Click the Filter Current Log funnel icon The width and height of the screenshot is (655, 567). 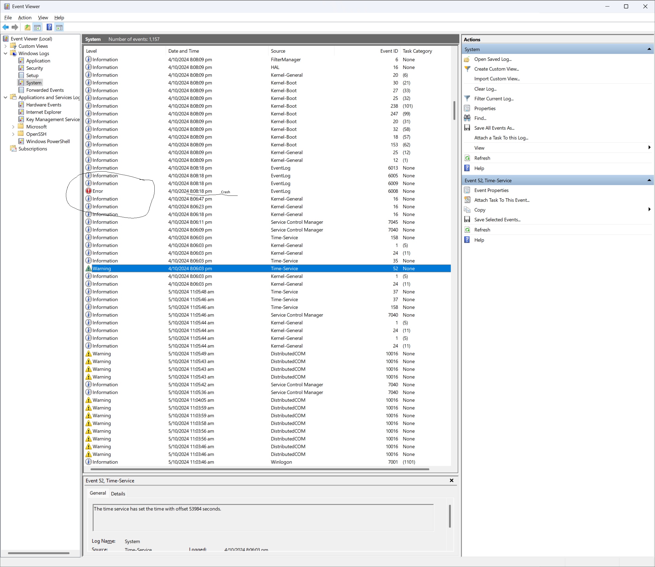click(x=467, y=99)
